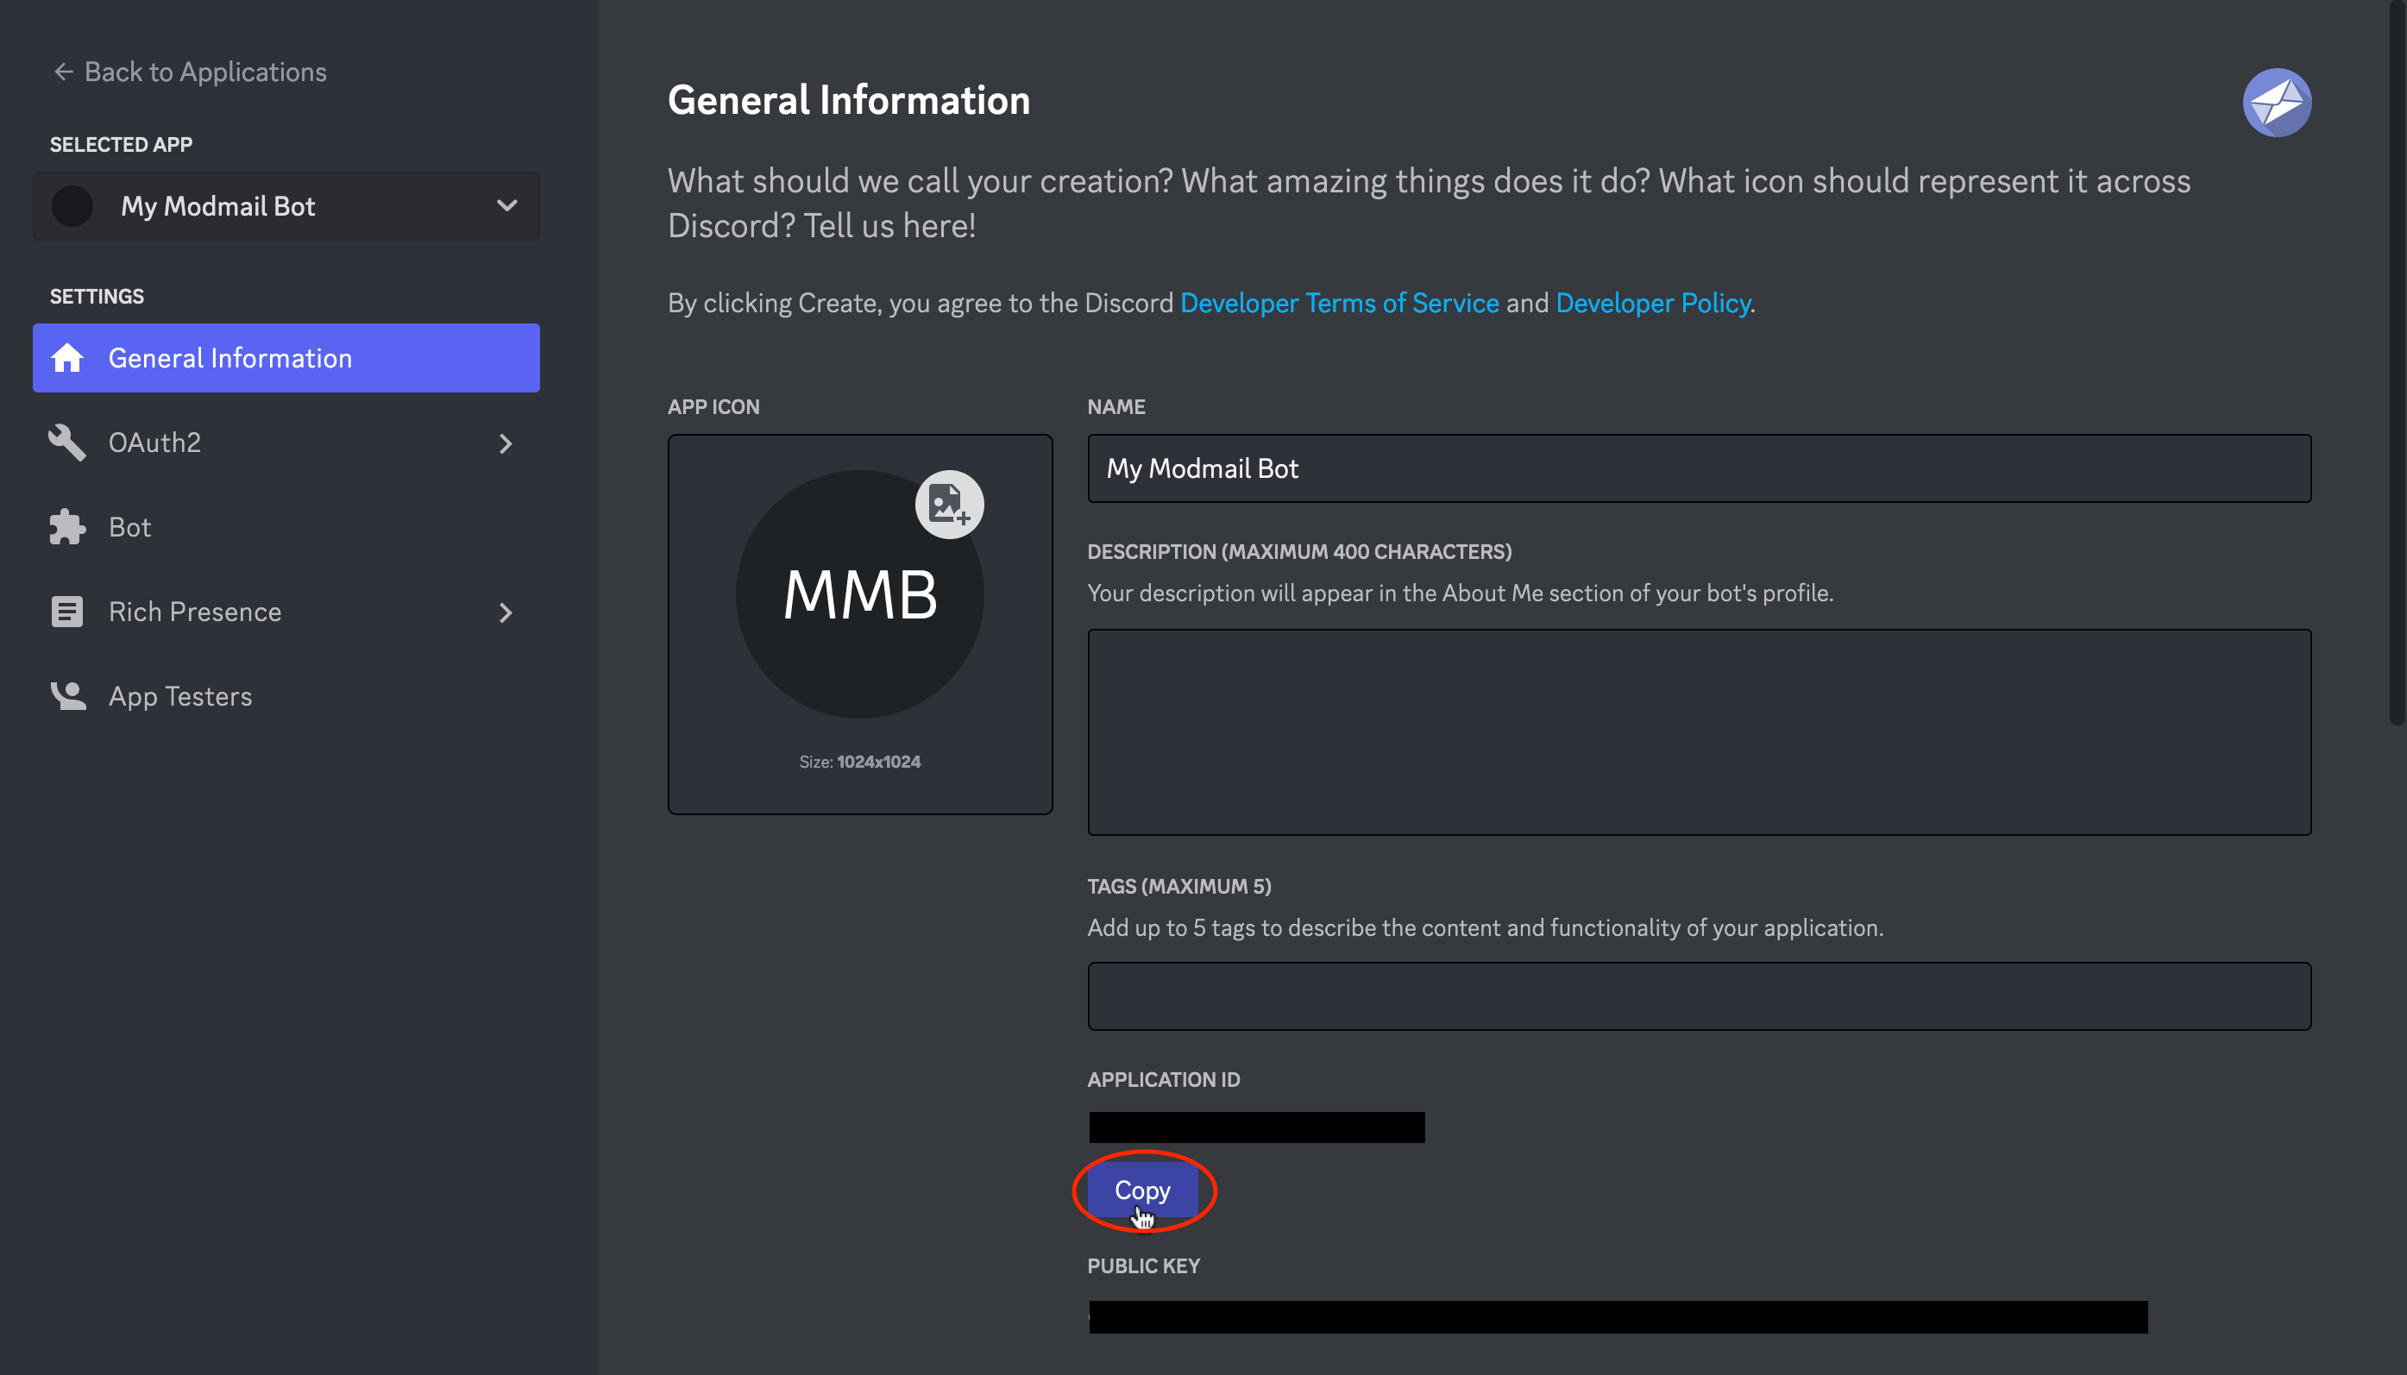Open the App Testers page
2407x1375 pixels.
coord(179,696)
